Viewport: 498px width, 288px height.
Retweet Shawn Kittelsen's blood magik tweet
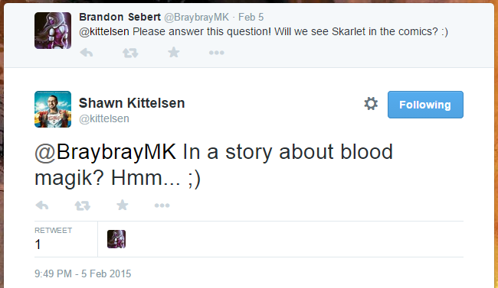(82, 205)
